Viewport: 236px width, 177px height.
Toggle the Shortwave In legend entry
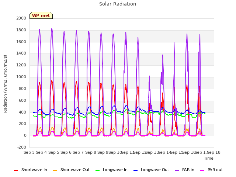point(30,170)
